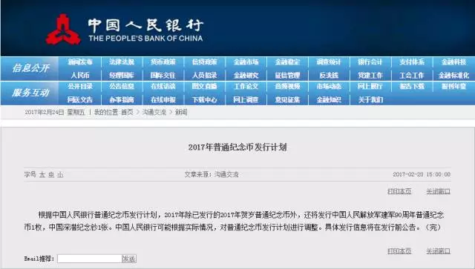Focus the Email推荐 input field

point(89,259)
